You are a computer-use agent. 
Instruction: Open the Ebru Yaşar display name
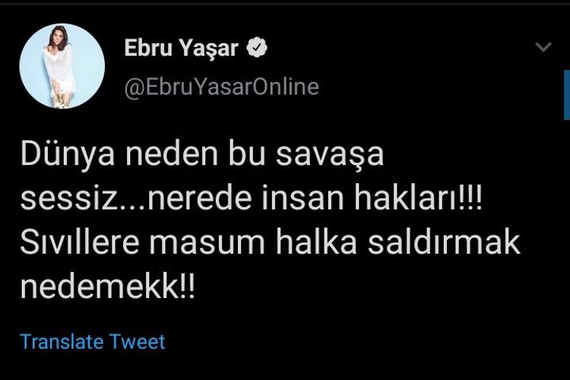(x=181, y=49)
